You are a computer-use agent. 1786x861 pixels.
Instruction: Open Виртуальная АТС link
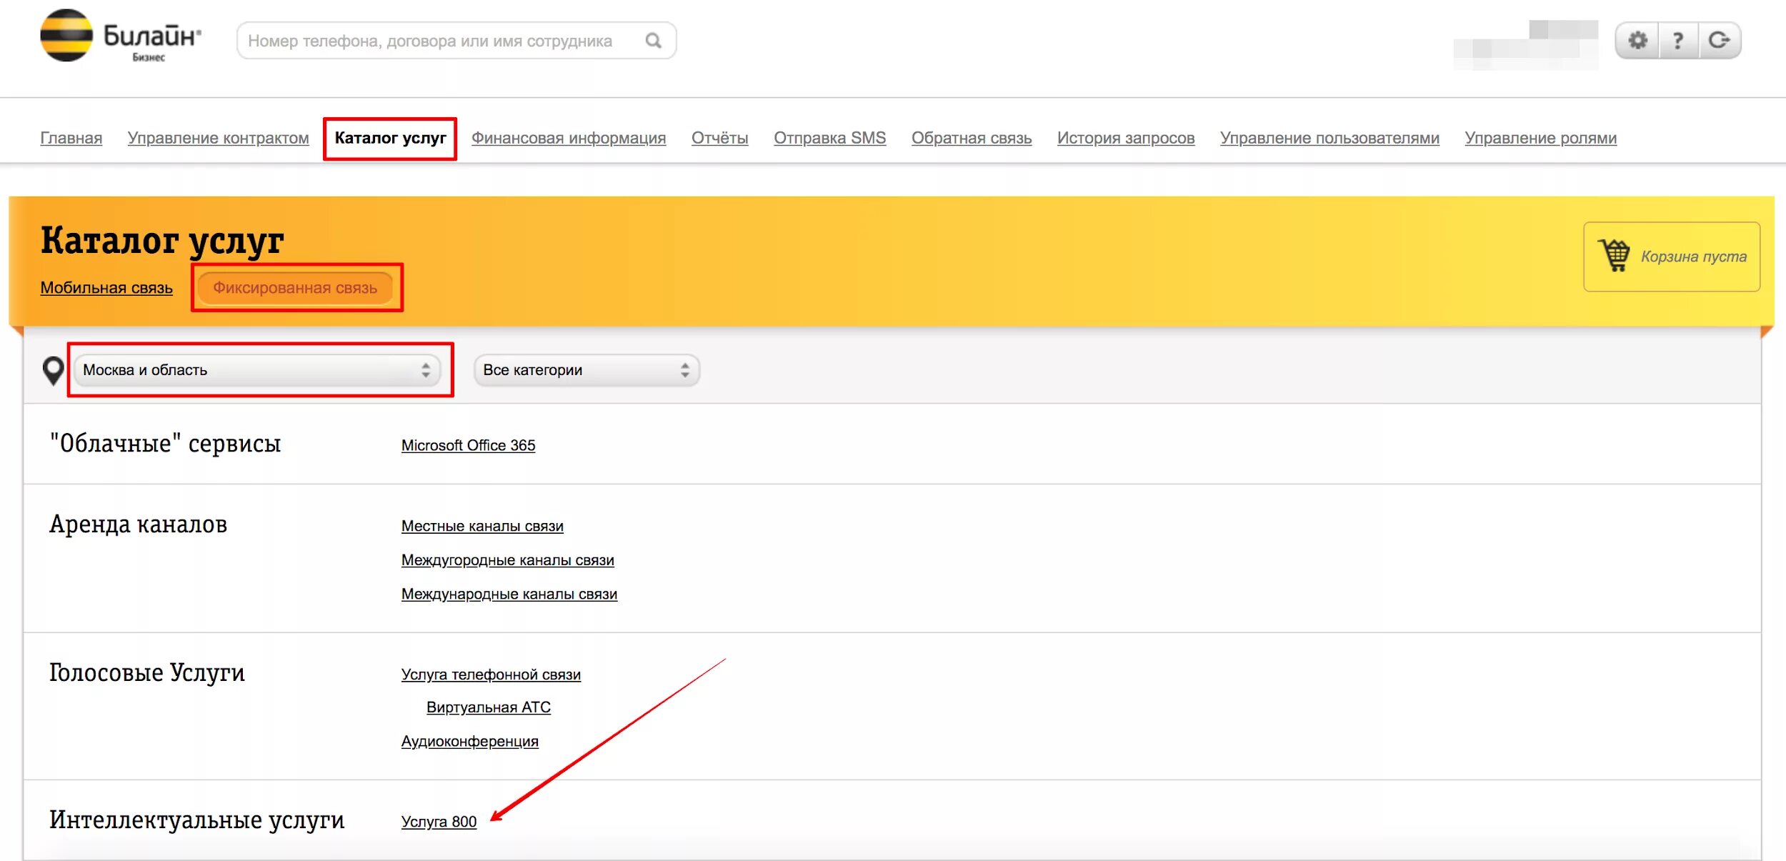tap(489, 707)
